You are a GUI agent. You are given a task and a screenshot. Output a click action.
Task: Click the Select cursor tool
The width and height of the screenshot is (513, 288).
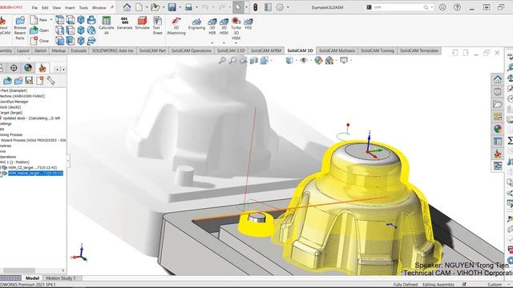tap(238, 7)
